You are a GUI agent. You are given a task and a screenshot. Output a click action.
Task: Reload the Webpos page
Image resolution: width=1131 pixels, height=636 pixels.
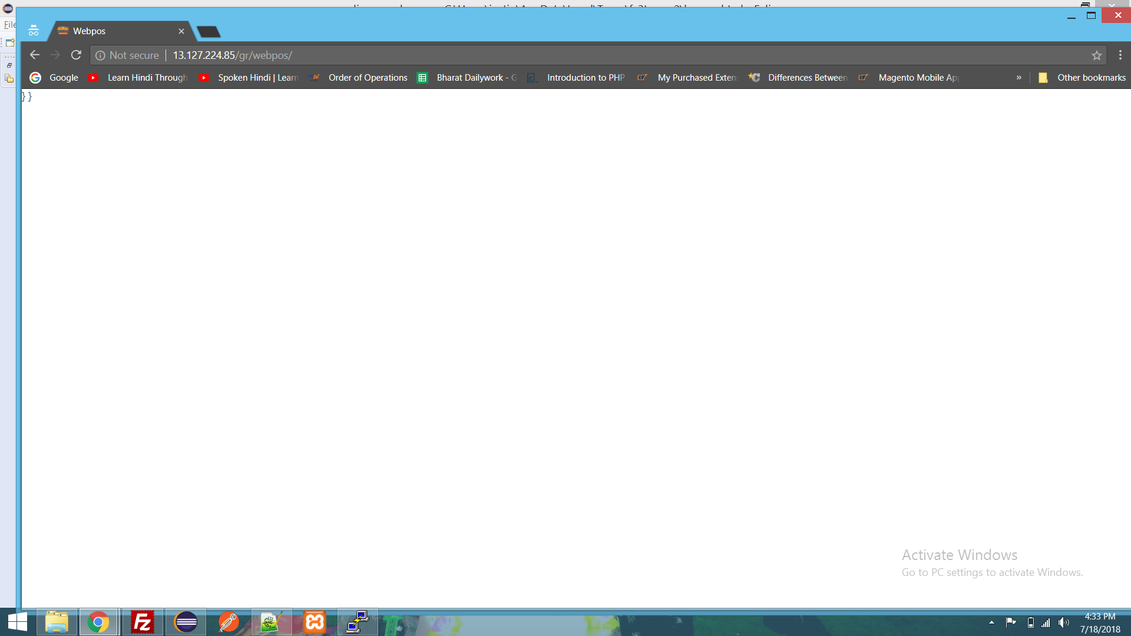(76, 55)
